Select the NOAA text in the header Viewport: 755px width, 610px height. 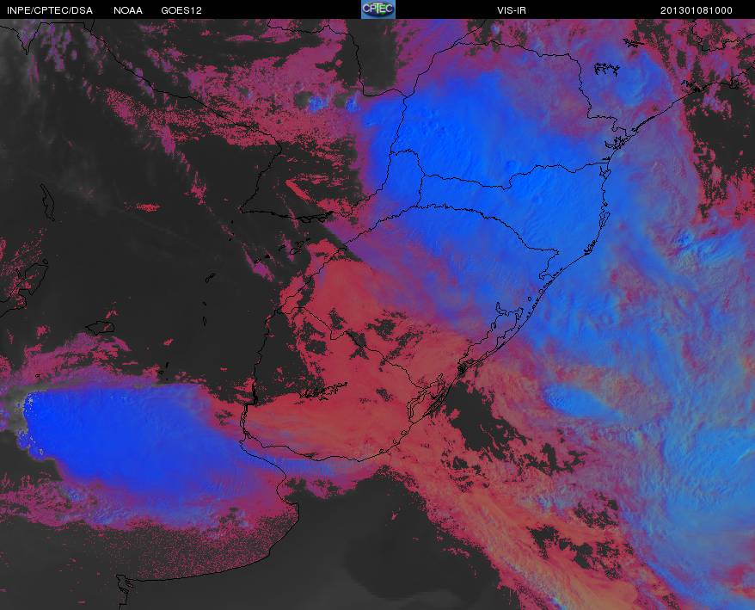click(x=127, y=10)
